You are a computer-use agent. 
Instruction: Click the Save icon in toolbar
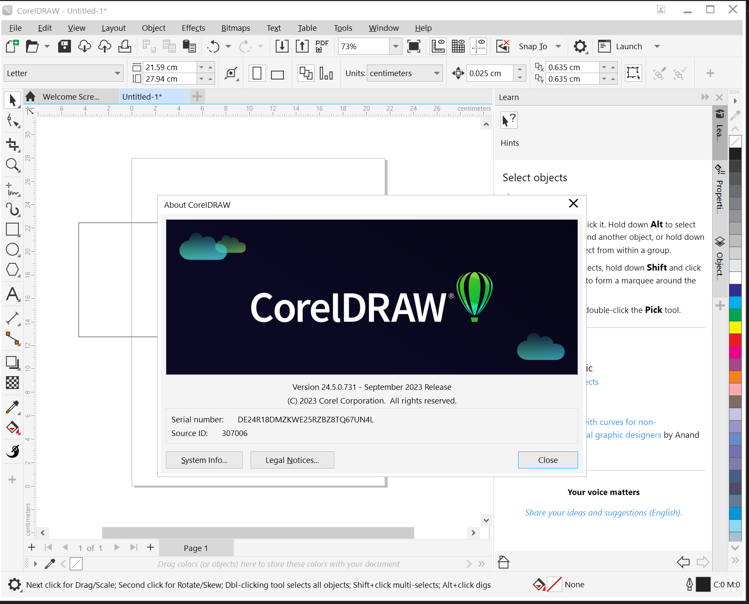[65, 46]
